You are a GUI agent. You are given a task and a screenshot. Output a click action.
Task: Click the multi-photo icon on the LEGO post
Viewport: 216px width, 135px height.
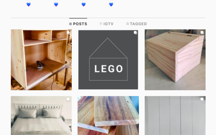point(135,33)
